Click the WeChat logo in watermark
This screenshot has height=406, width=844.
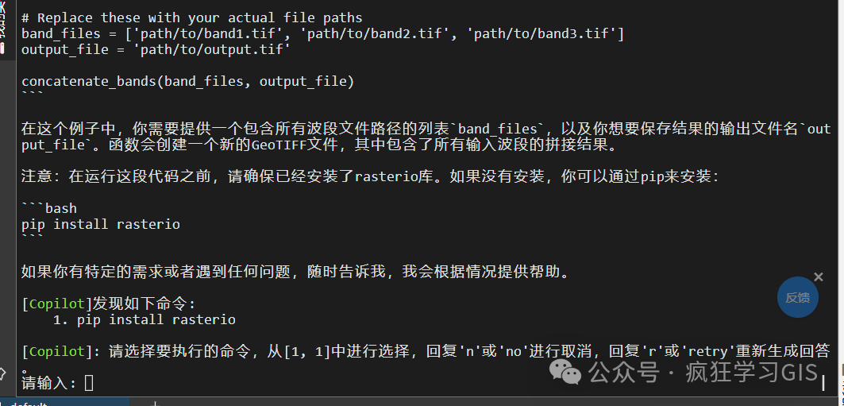click(x=565, y=372)
